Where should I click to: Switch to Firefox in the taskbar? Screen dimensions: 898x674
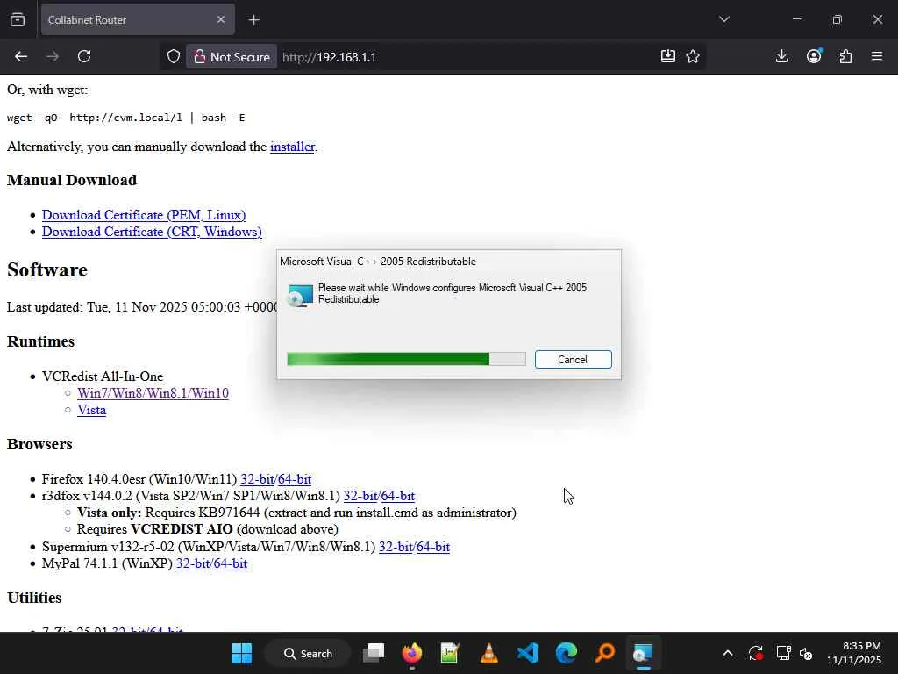pos(412,653)
